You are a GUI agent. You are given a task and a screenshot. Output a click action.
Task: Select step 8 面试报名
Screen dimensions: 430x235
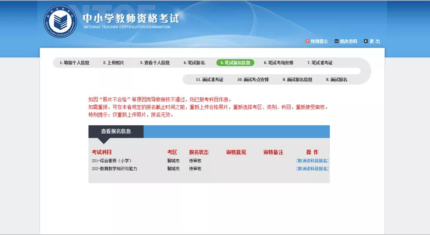[337, 80]
